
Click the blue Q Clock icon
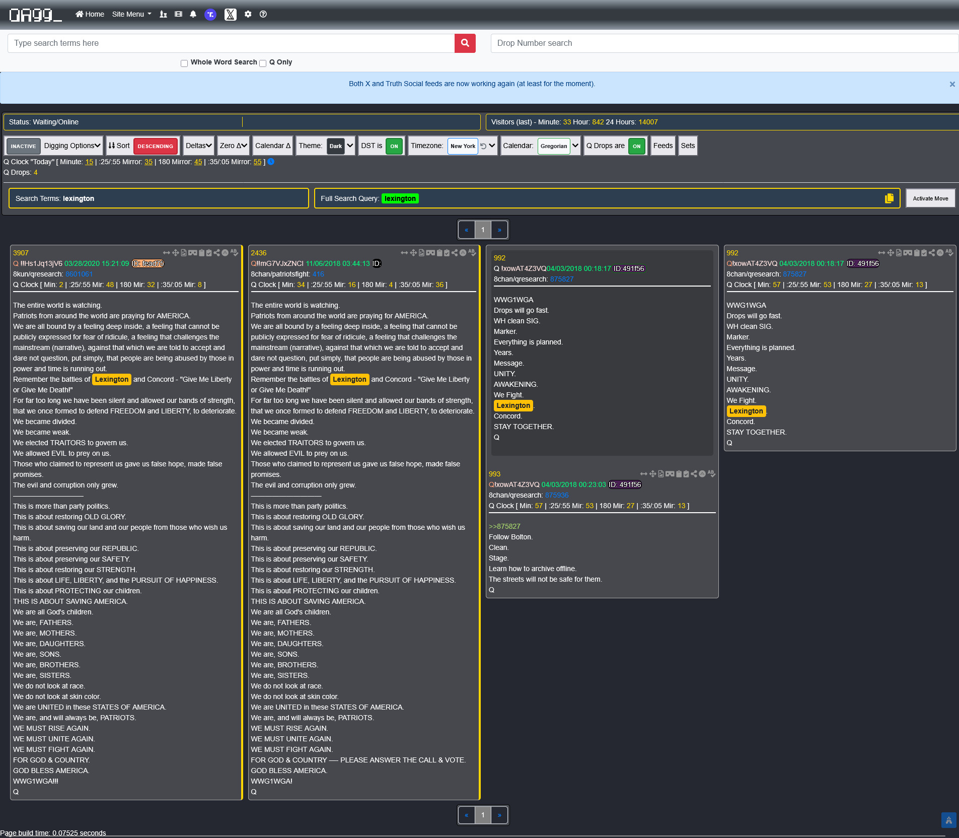pyautogui.click(x=271, y=162)
